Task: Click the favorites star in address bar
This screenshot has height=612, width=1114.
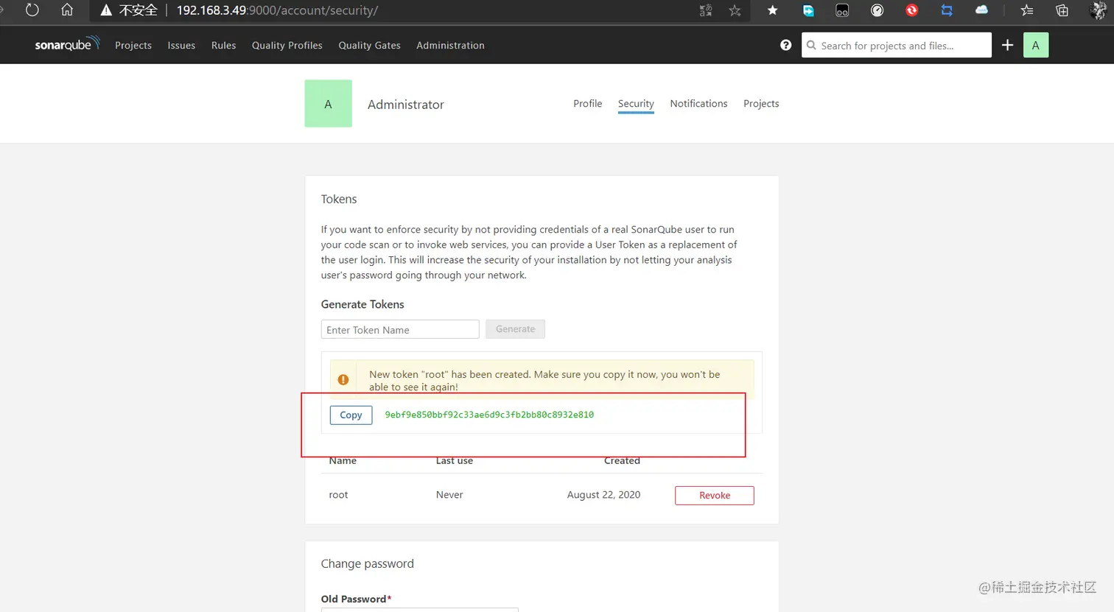Action: [735, 10]
